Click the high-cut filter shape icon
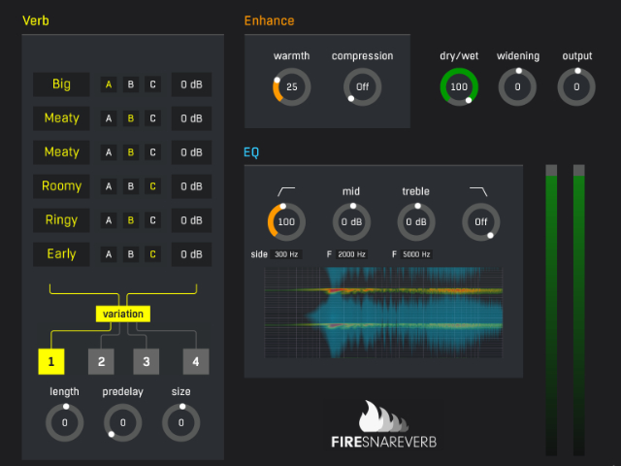 [x=478, y=191]
